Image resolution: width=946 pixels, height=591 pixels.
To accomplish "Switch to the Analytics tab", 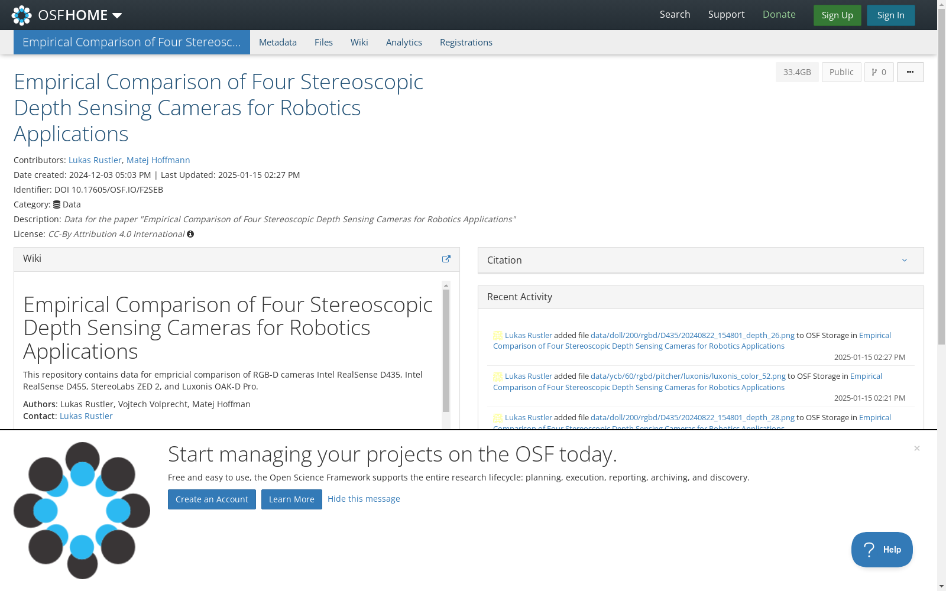I will click(x=404, y=42).
